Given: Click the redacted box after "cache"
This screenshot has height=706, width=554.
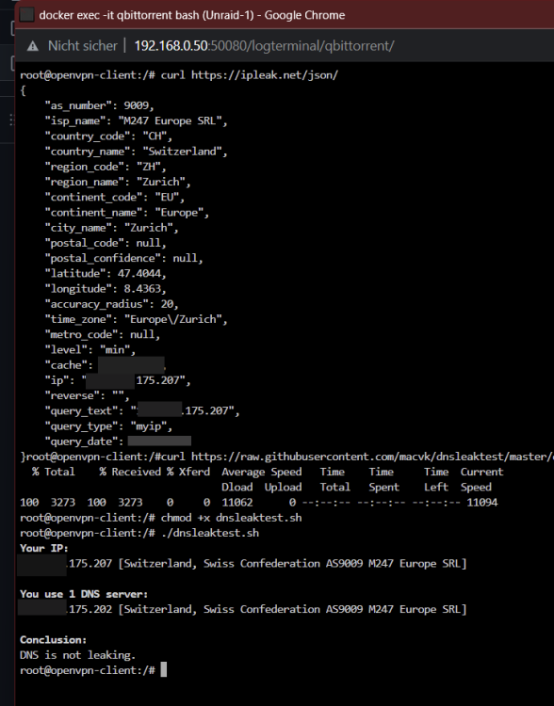Looking at the screenshot, I should [x=131, y=364].
